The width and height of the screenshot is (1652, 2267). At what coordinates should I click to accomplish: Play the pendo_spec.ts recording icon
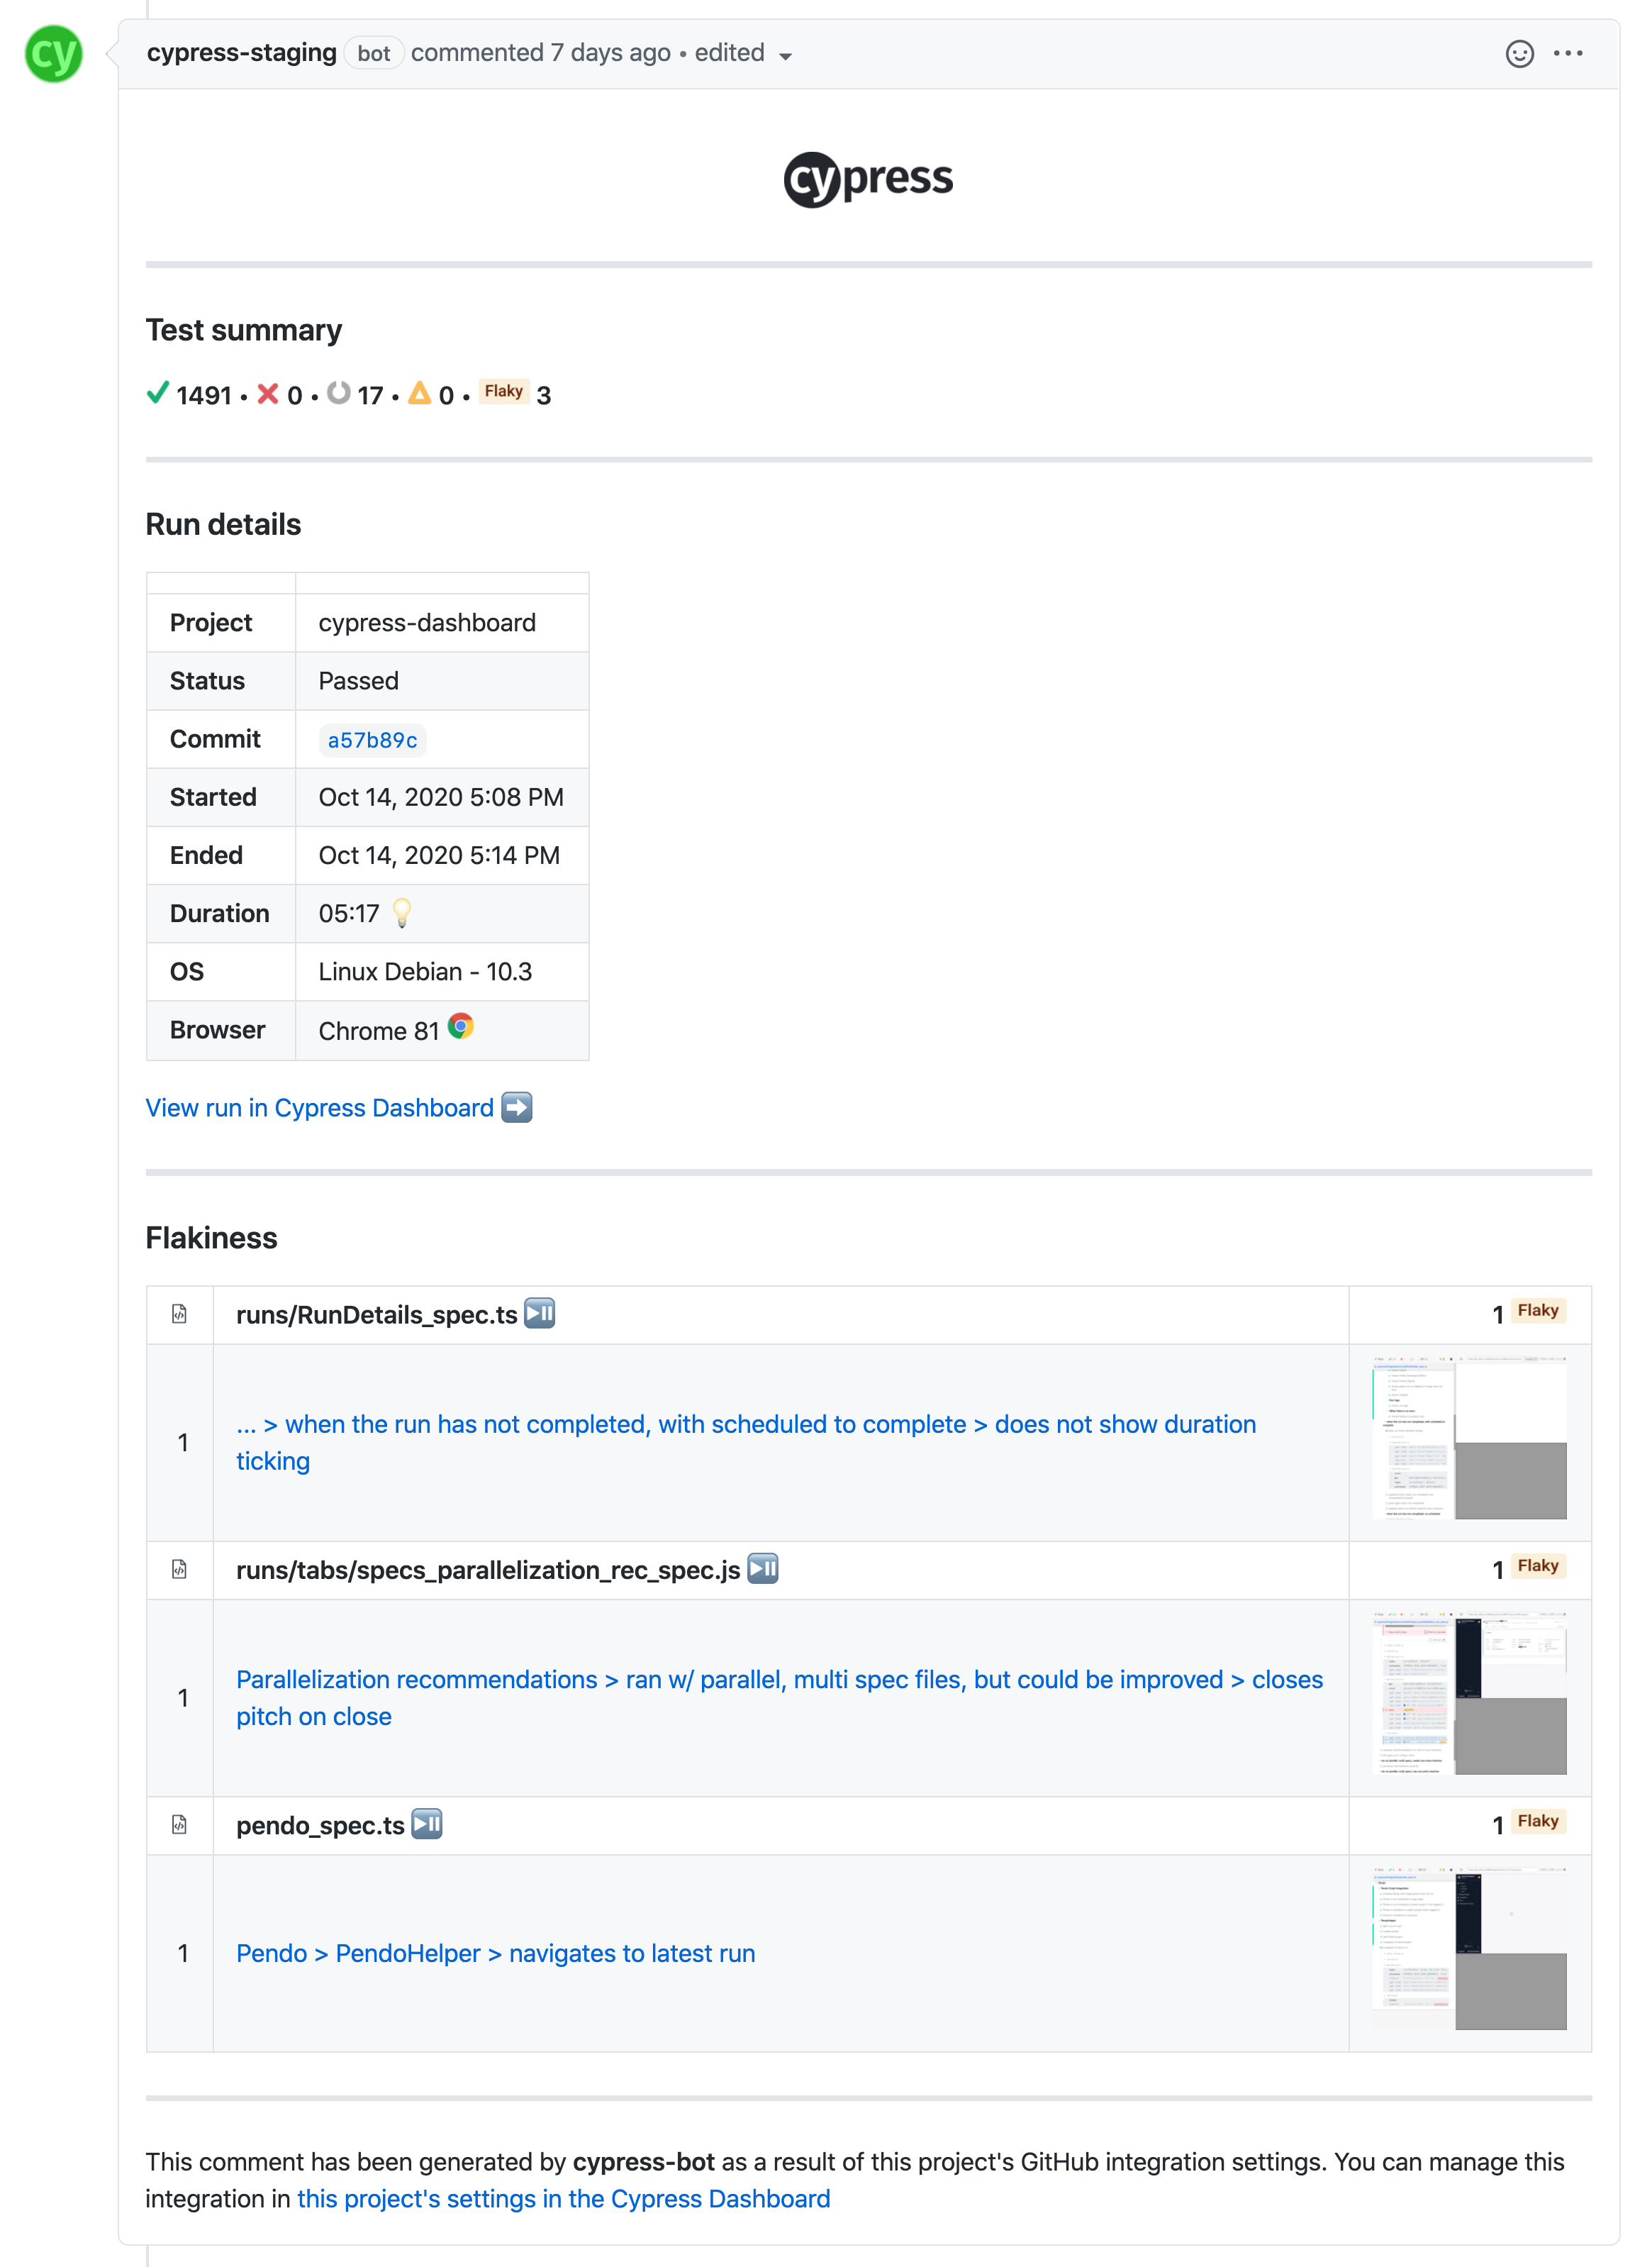tap(427, 1824)
